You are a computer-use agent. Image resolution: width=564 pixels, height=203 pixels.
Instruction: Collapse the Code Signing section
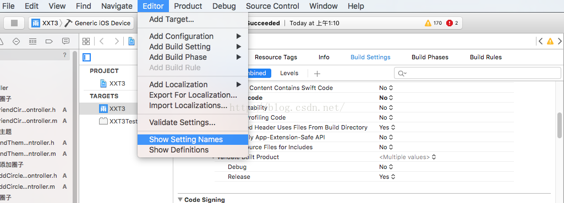[180, 200]
